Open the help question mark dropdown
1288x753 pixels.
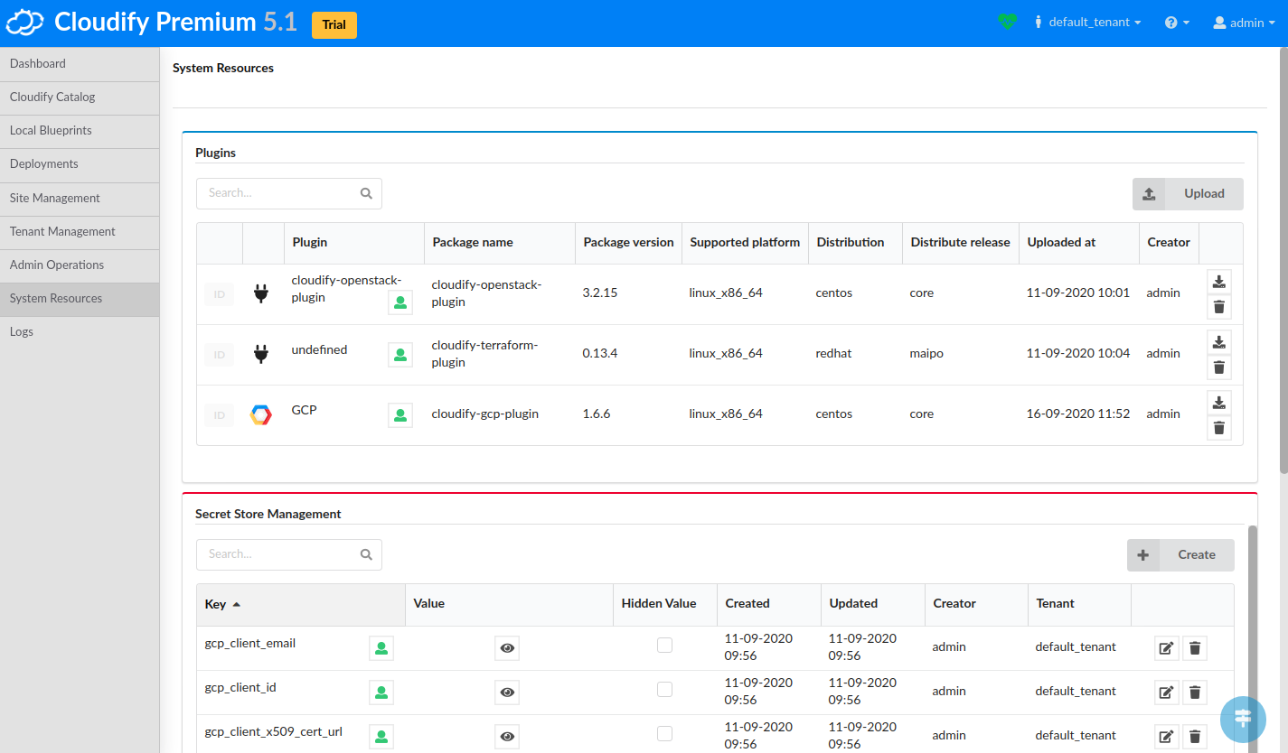pyautogui.click(x=1177, y=23)
